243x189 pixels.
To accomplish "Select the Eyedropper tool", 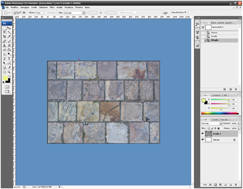I will click(9, 67).
